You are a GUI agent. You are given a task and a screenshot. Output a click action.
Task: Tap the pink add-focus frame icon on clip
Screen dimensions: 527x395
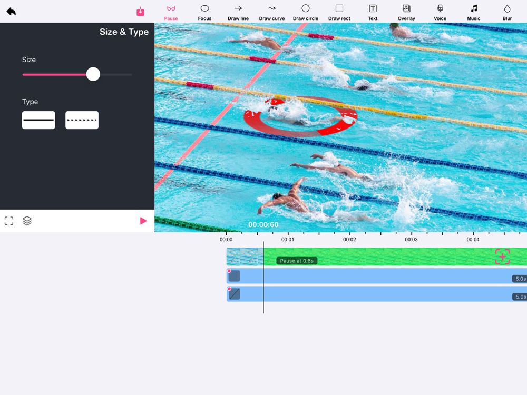coord(502,256)
